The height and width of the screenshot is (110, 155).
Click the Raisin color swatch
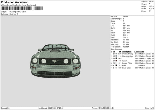click(x=116, y=61)
